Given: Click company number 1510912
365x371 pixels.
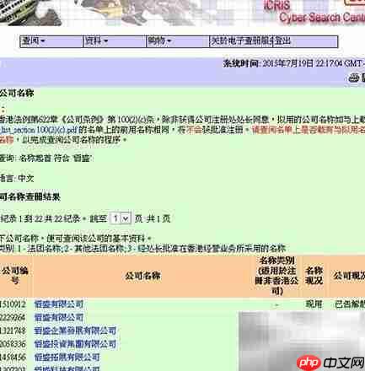Looking at the screenshot, I should [13, 304].
